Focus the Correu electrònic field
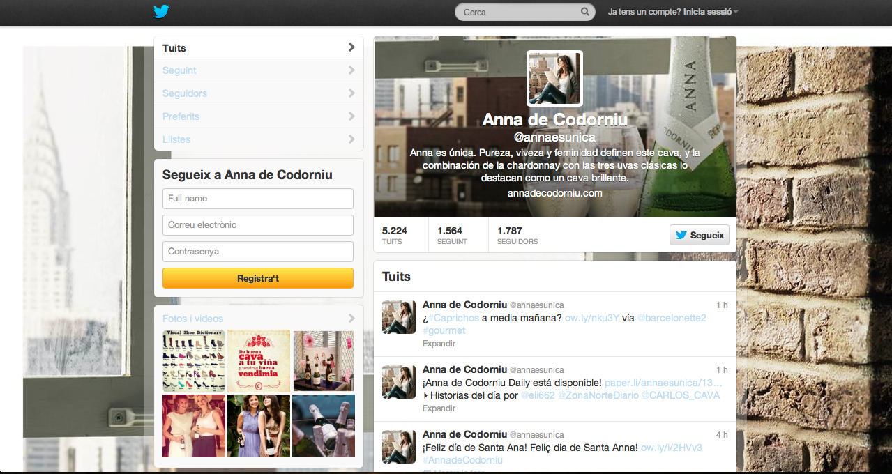 coord(258,225)
